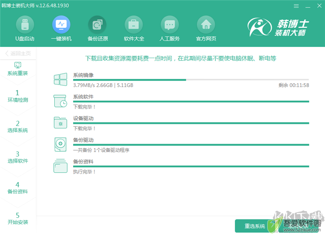Select the 一键装机 one-click install icon
325x234 pixels.
61,25
